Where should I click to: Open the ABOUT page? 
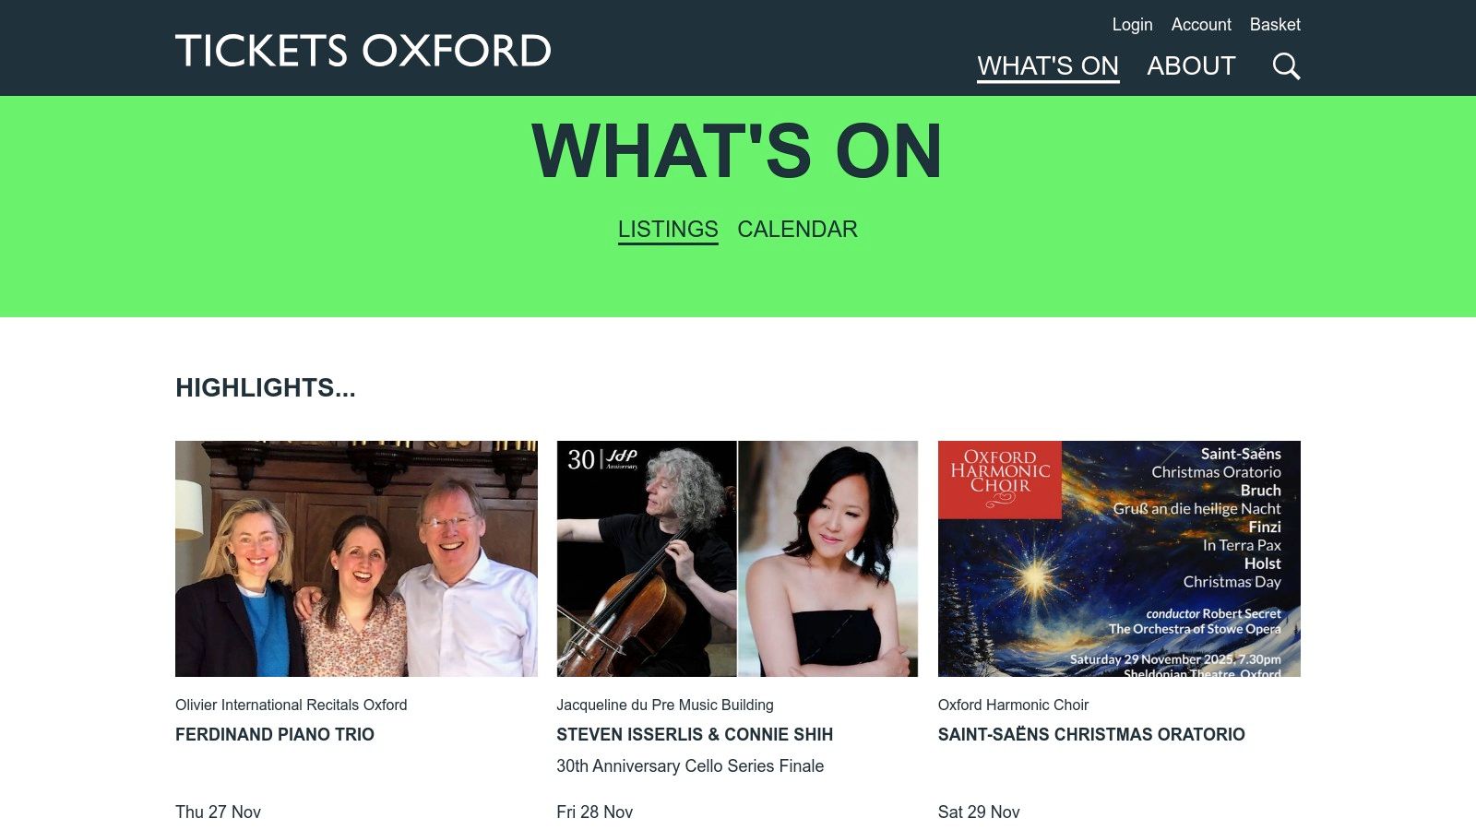tap(1191, 65)
